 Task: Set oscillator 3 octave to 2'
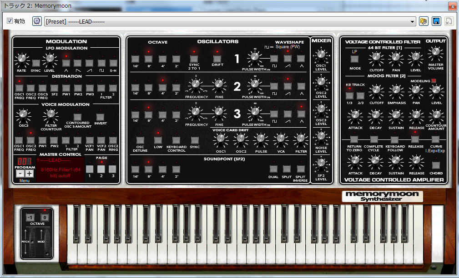(176, 114)
